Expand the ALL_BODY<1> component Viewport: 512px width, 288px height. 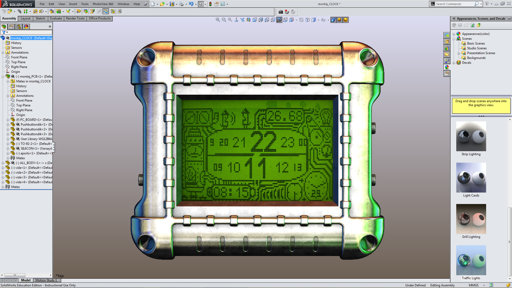tap(3, 163)
